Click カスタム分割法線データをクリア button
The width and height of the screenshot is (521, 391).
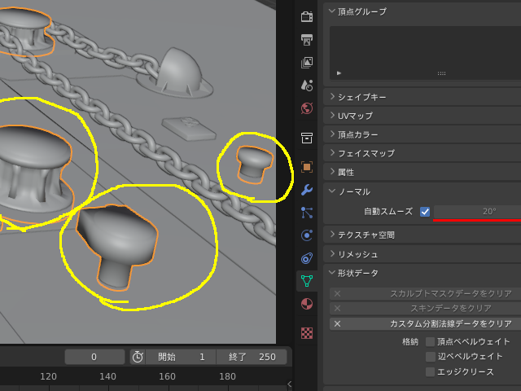(x=425, y=324)
